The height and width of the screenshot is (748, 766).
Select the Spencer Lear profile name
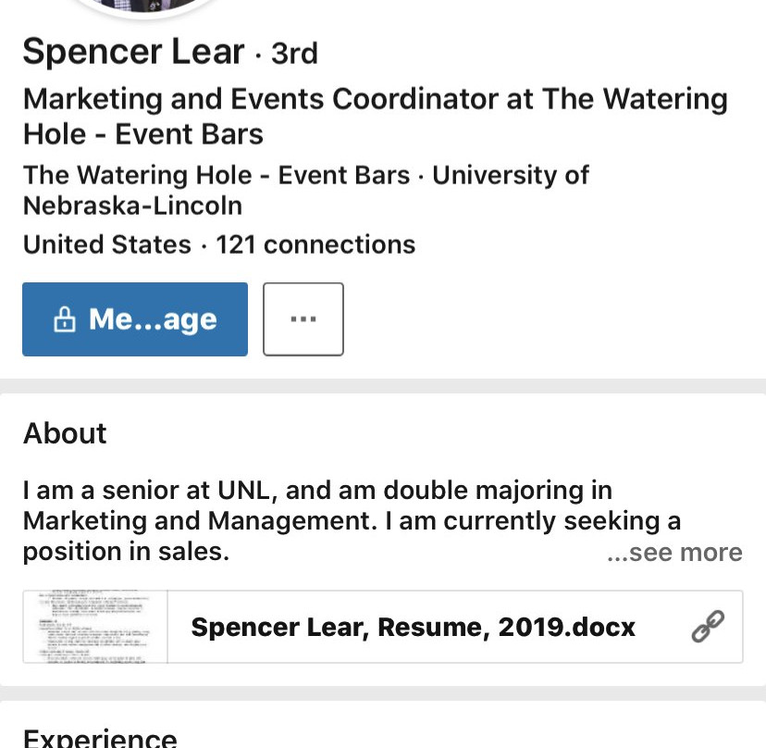(x=133, y=51)
